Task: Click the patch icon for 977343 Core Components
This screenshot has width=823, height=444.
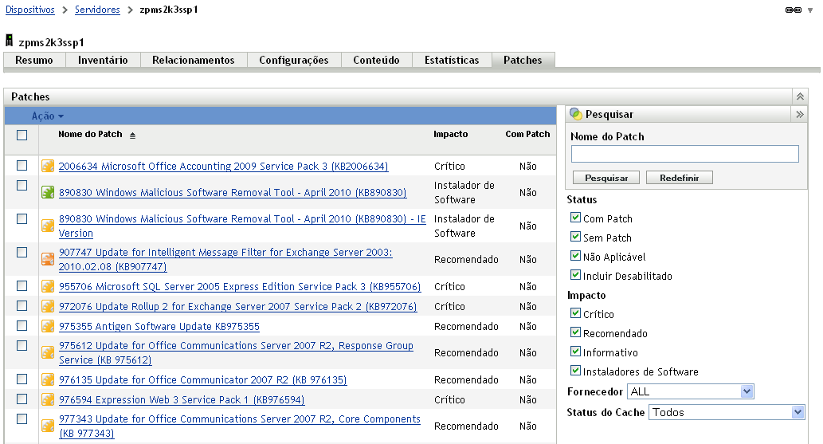Action: (x=48, y=426)
